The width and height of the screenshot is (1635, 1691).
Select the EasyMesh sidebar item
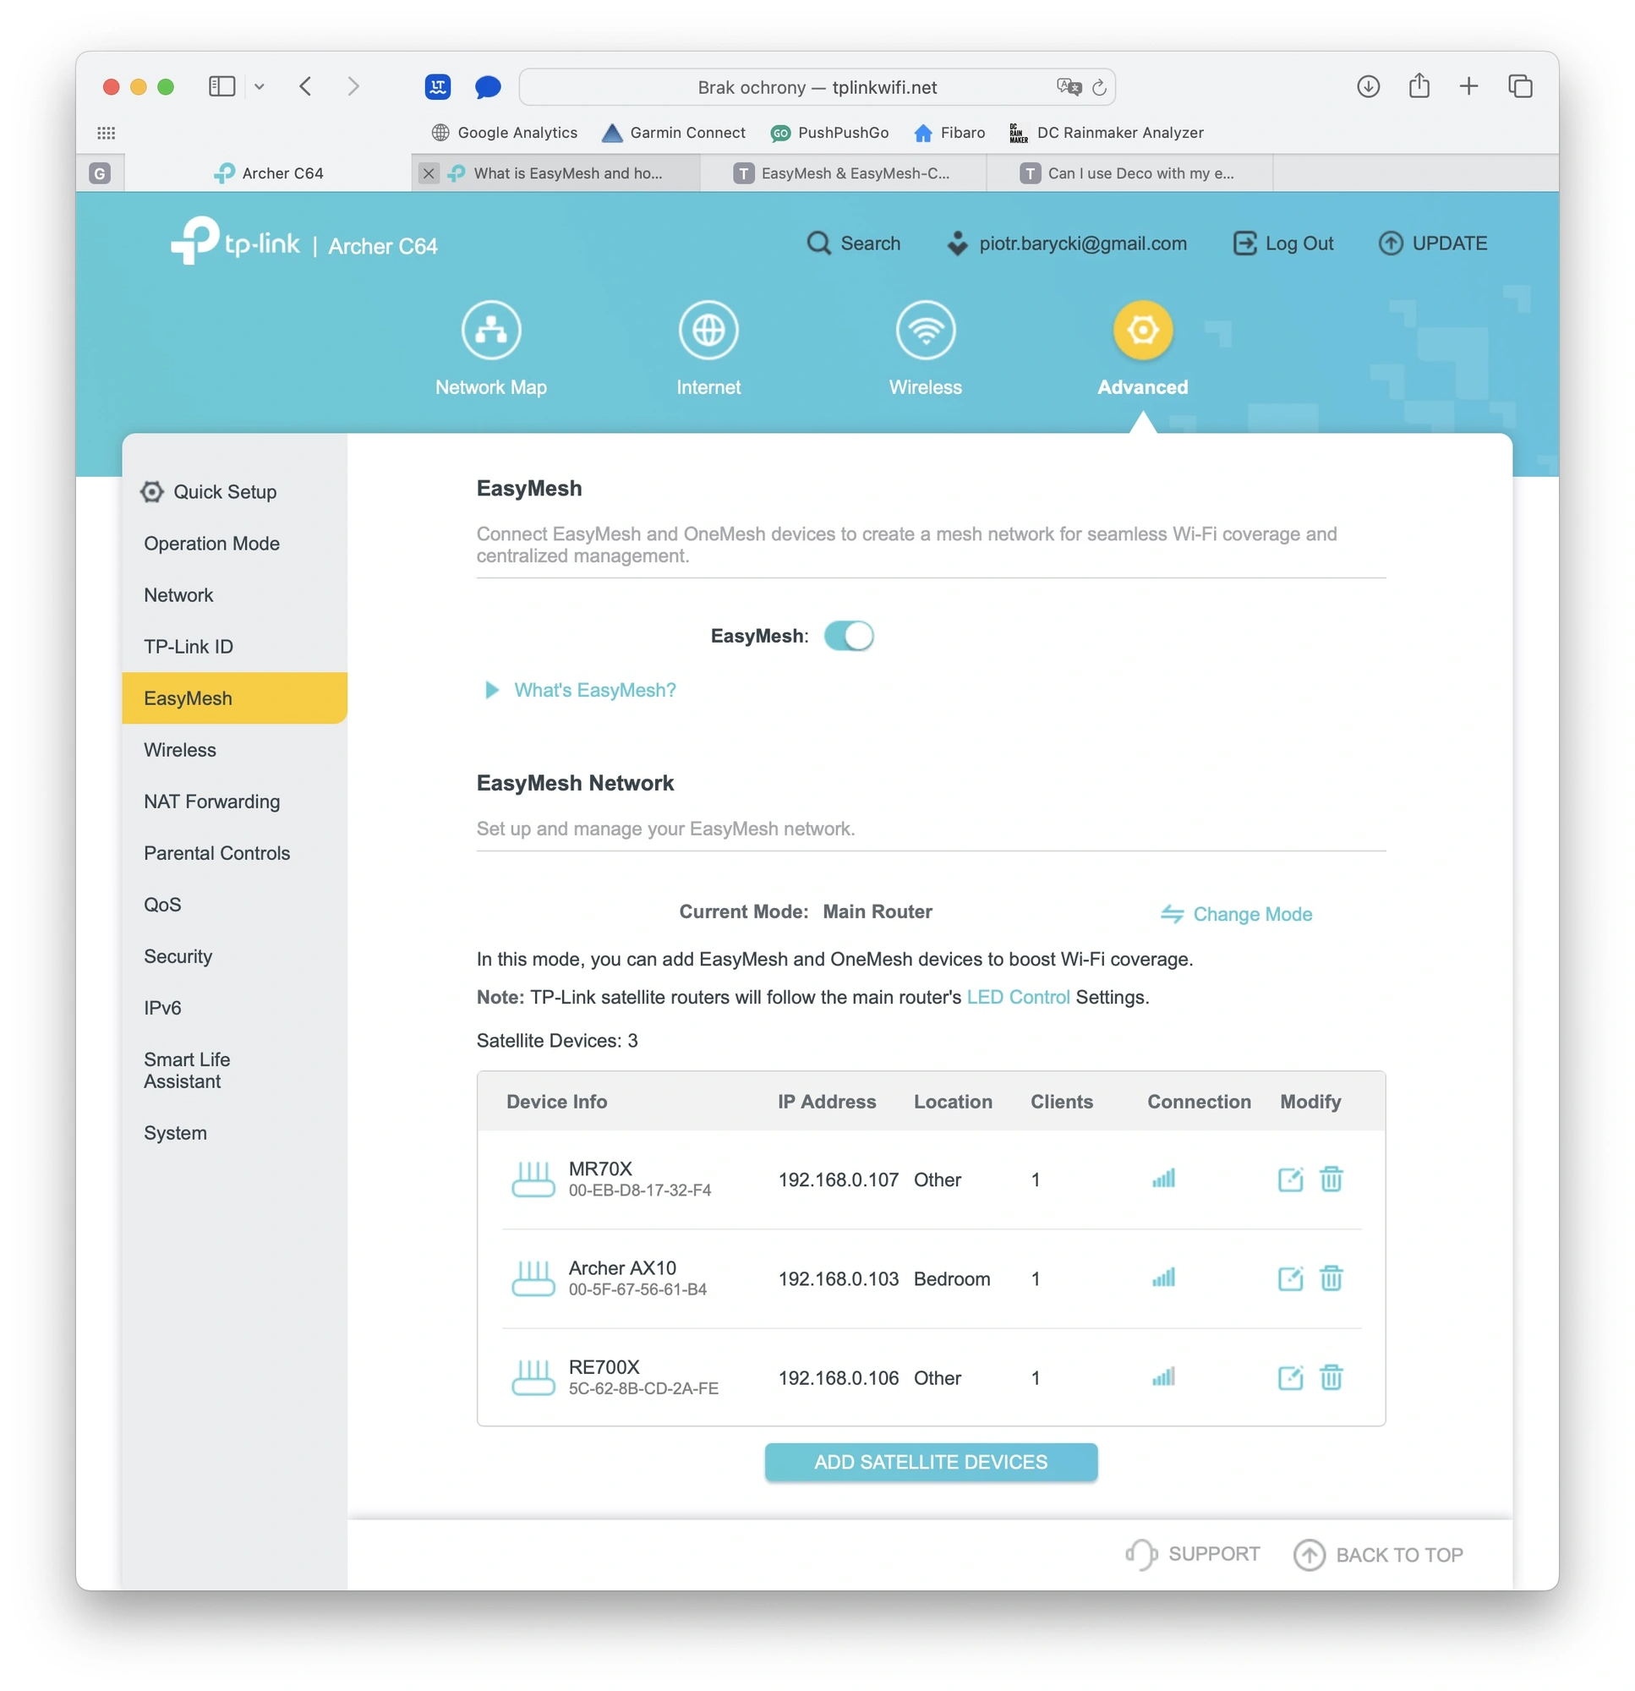click(x=235, y=698)
